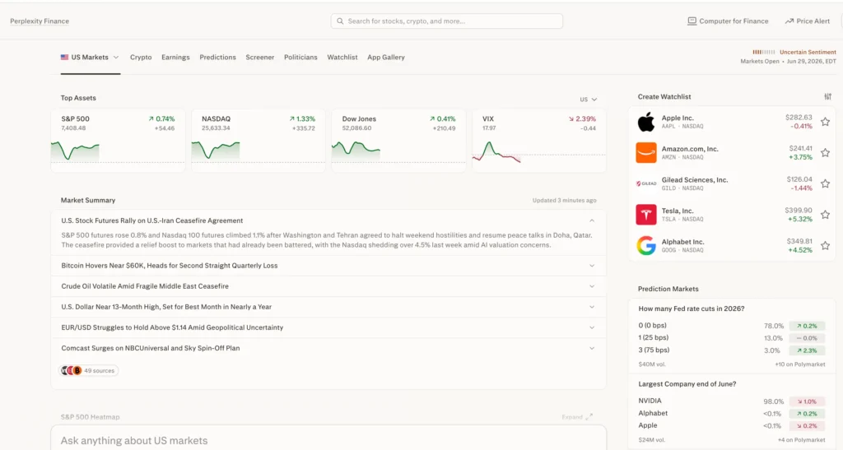Select the 3 (75 bps) prediction row
This screenshot has height=450, width=843.
click(x=731, y=350)
